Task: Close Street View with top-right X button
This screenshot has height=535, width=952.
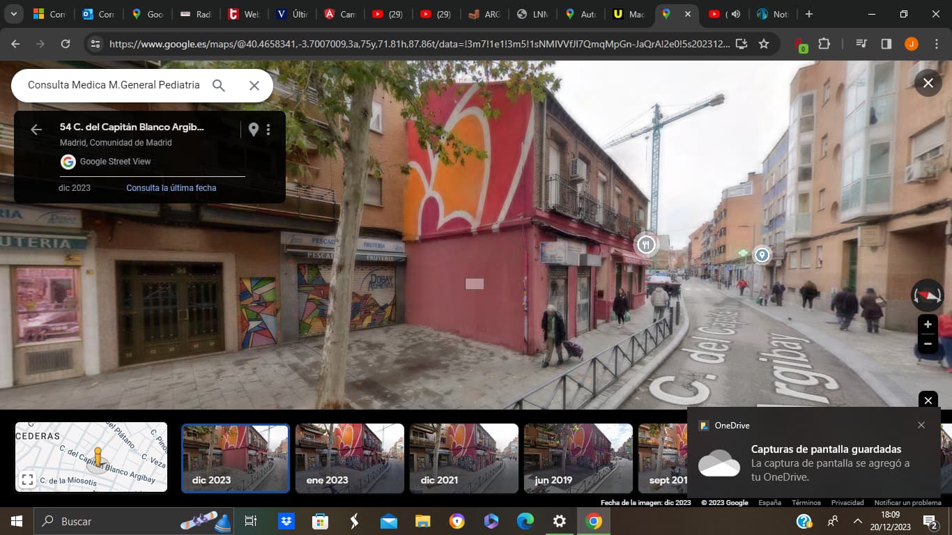Action: pos(928,83)
